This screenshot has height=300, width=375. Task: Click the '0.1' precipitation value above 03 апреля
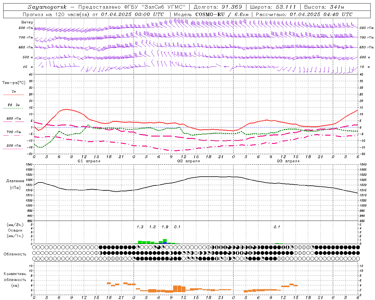277,227
